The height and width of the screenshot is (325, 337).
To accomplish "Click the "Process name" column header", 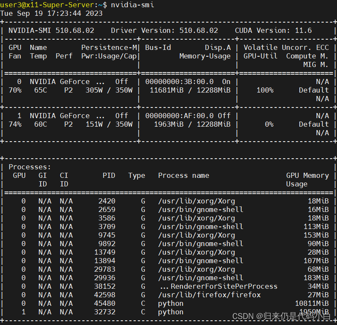I will [x=184, y=176].
